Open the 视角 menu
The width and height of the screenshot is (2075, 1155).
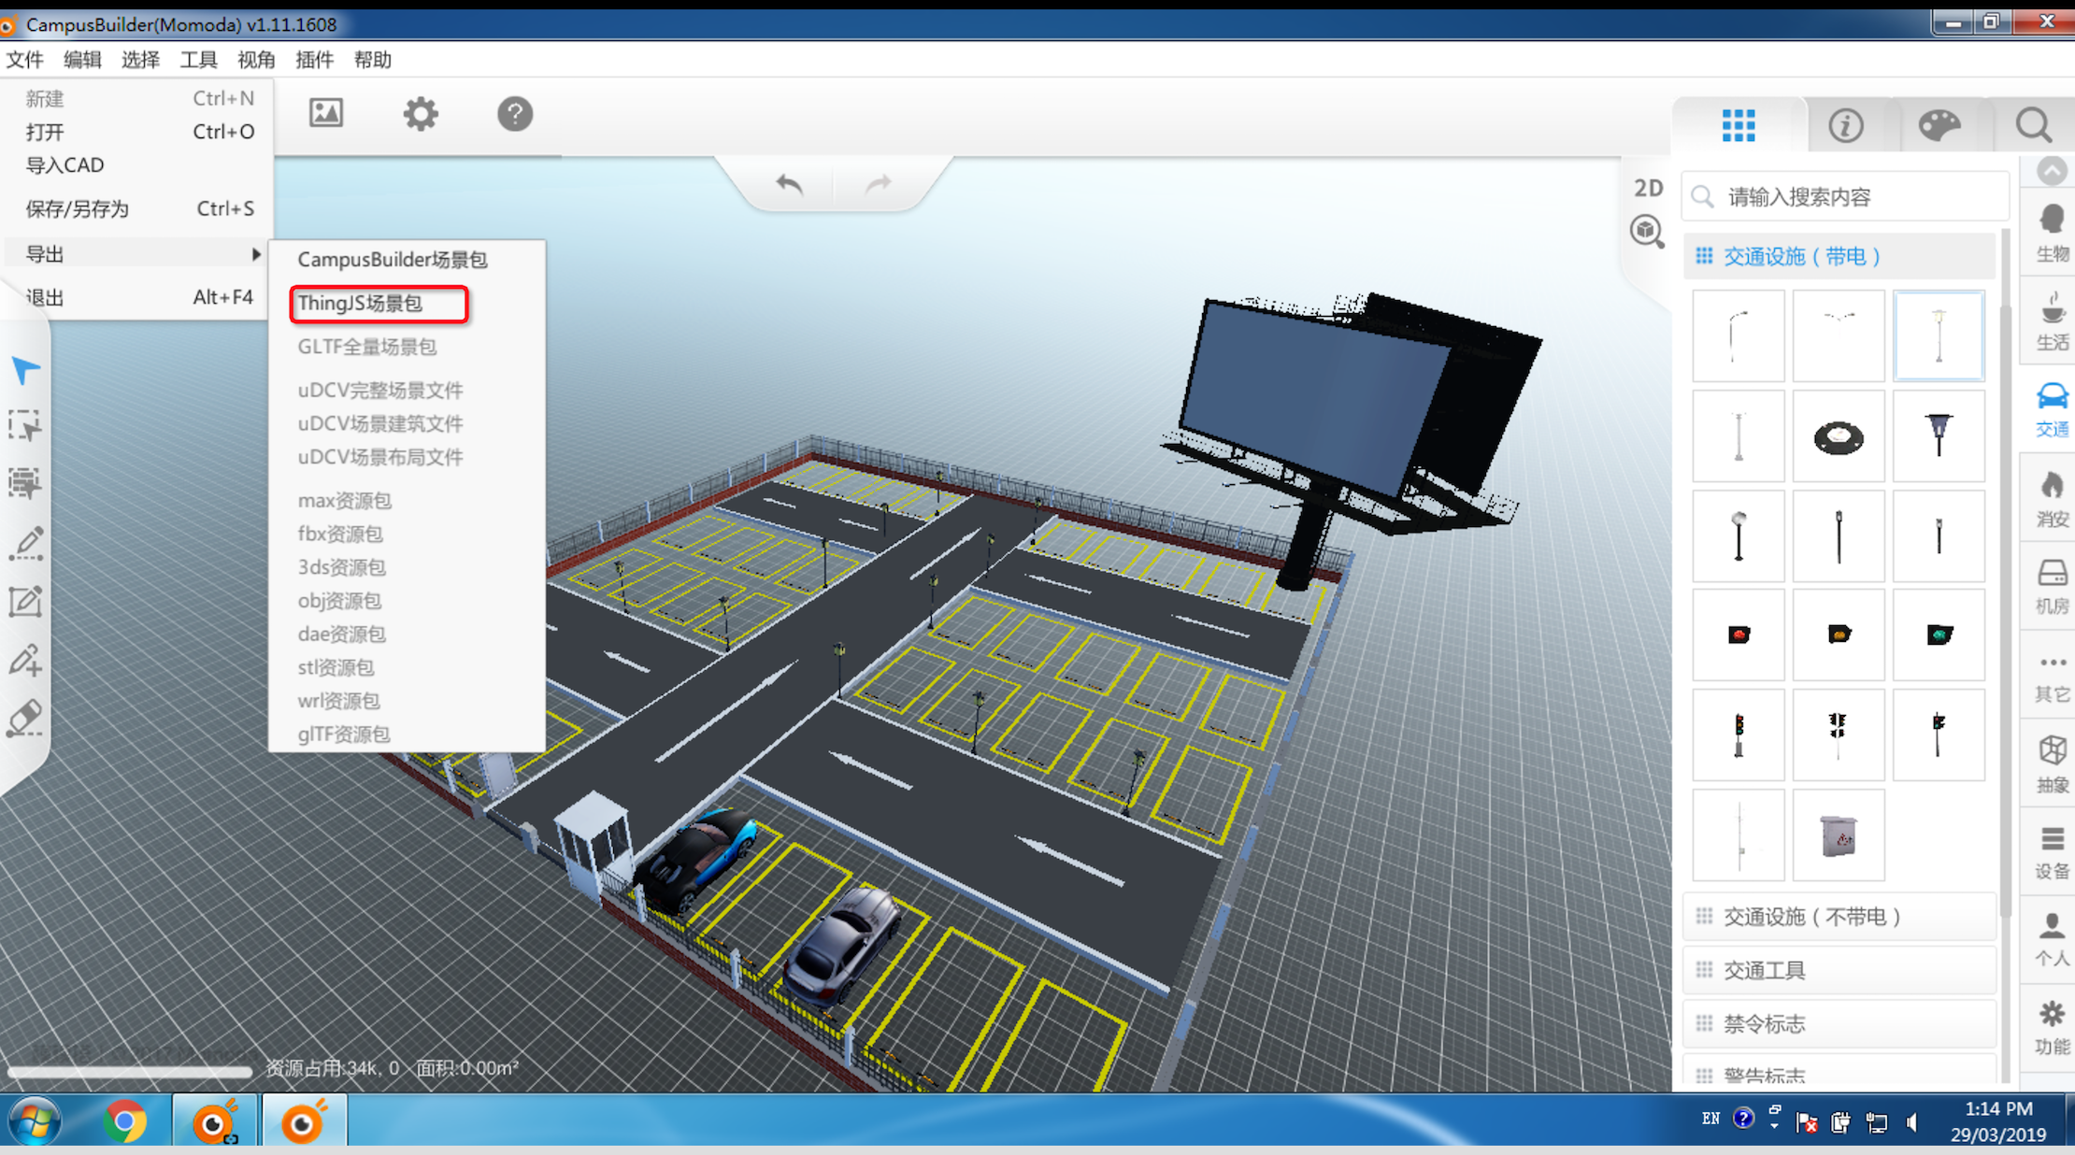256,60
